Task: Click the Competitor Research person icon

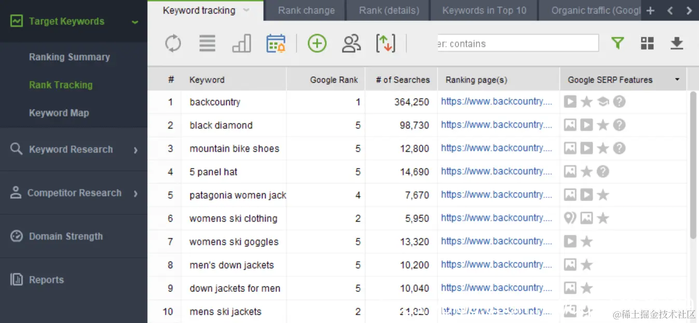Action: tap(16, 193)
